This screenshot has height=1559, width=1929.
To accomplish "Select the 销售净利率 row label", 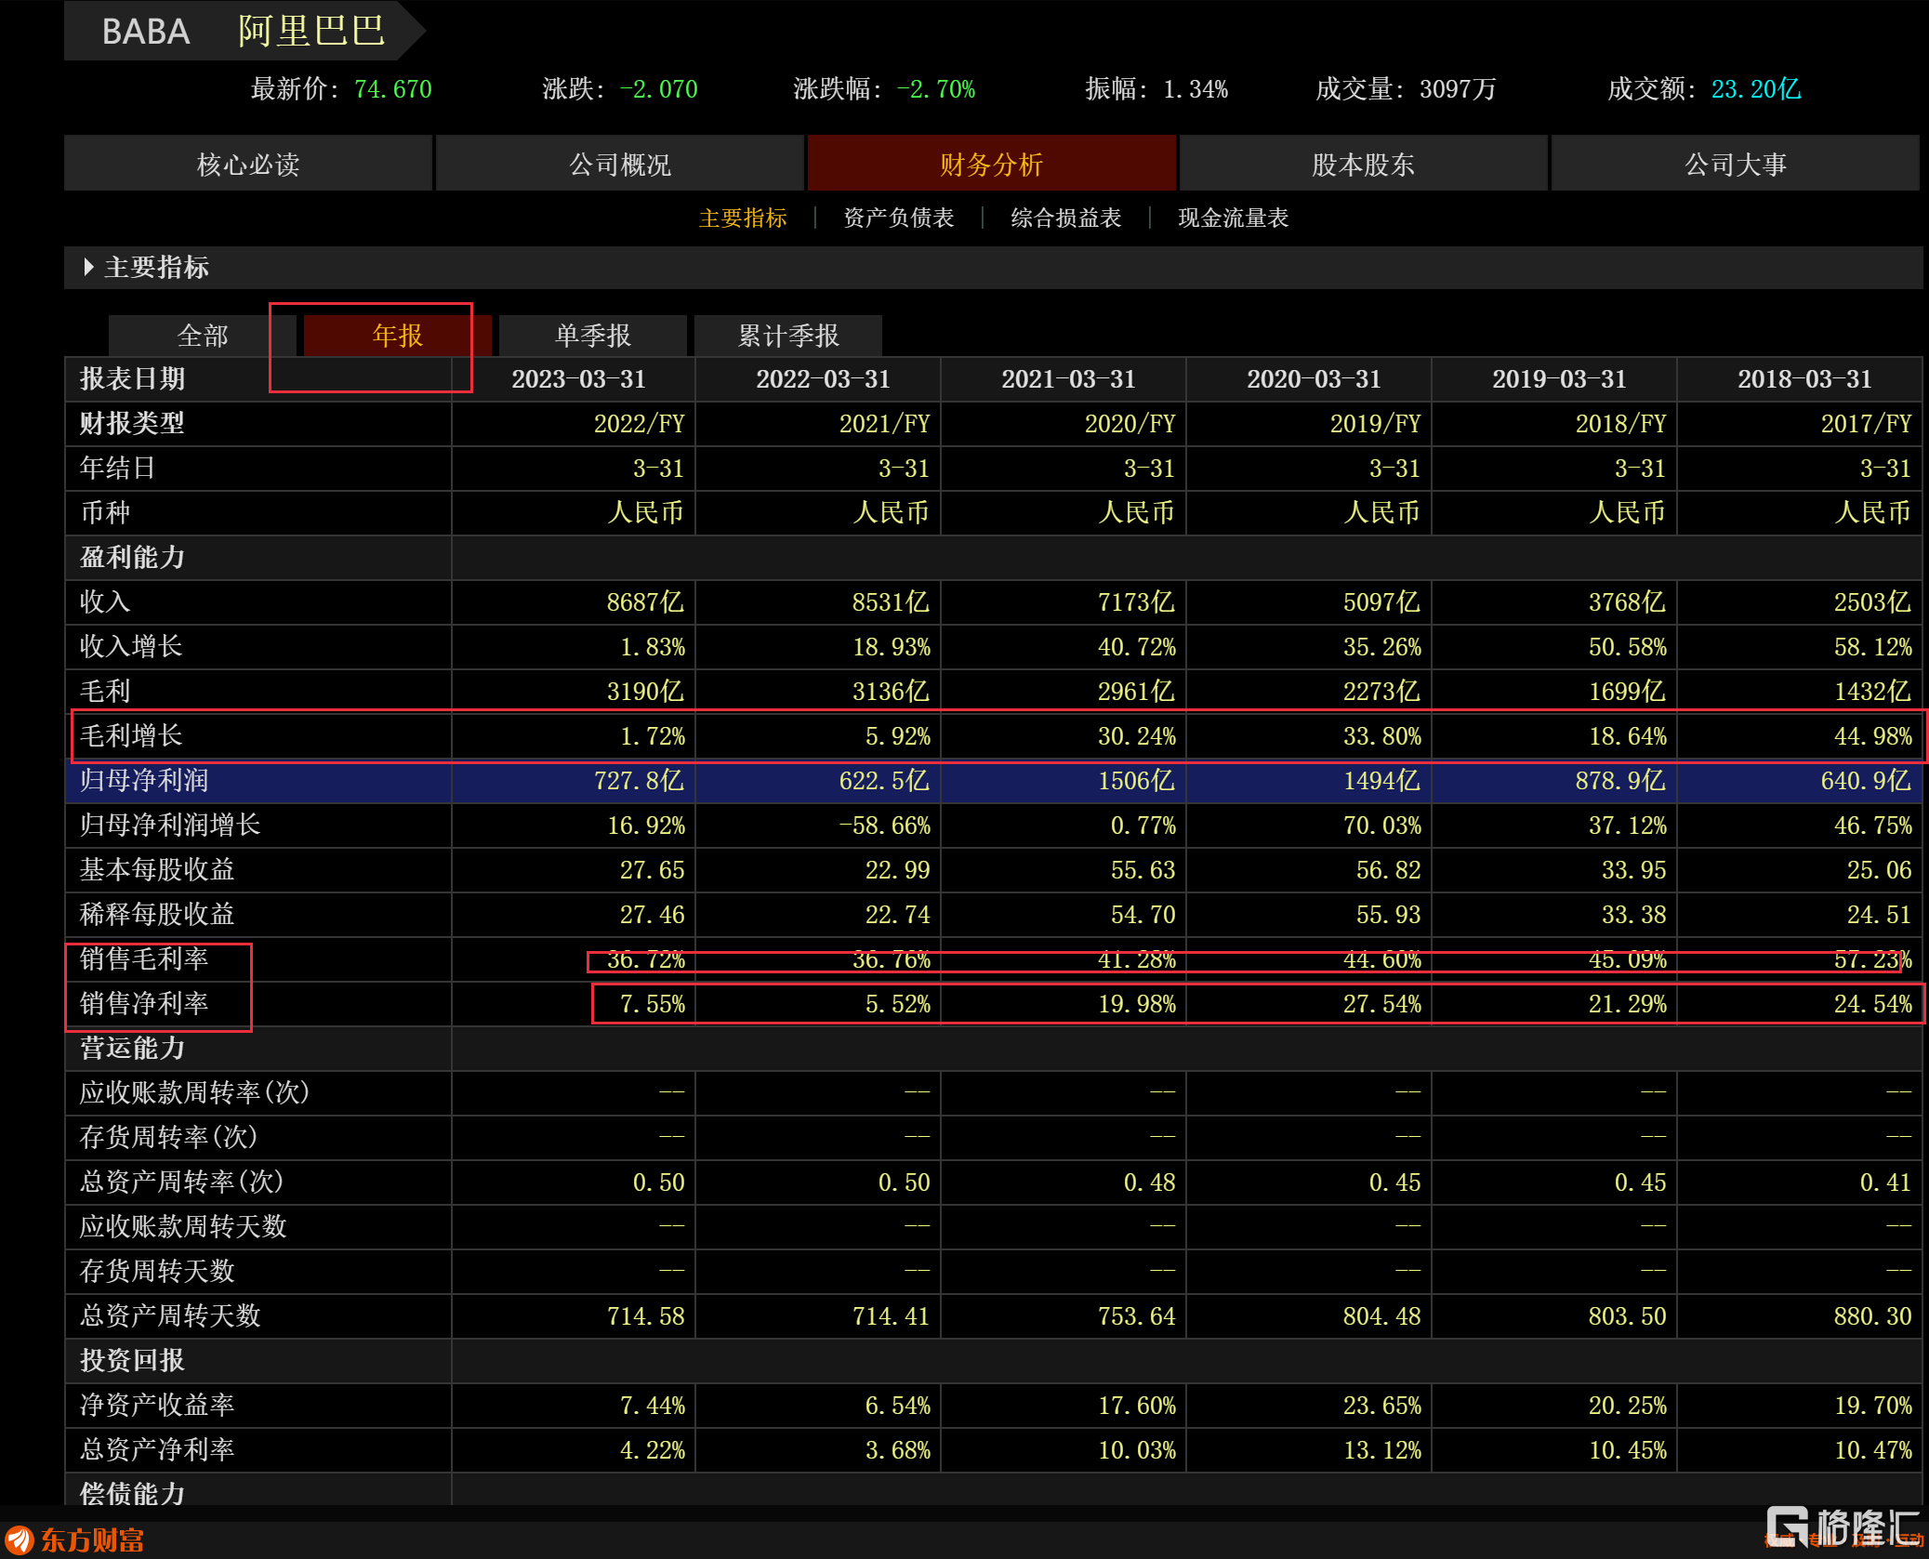I will (144, 1004).
